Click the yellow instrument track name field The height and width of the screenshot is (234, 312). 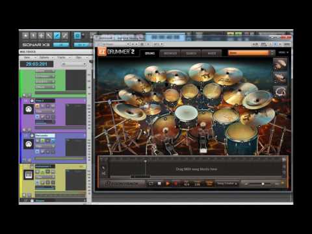pyautogui.click(x=45, y=166)
